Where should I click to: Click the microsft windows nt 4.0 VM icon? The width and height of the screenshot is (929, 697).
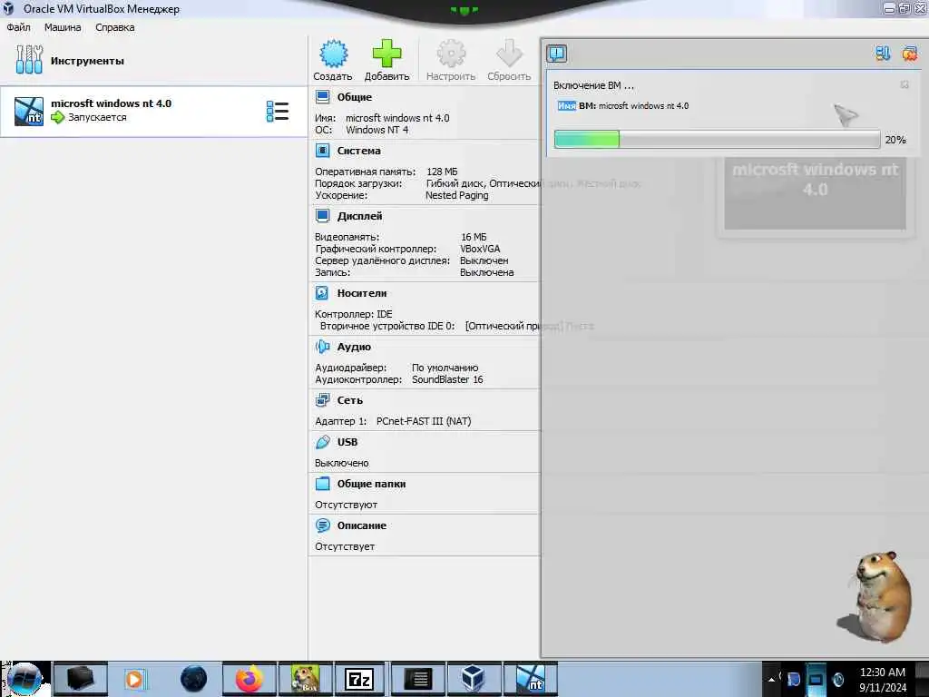pyautogui.click(x=29, y=112)
